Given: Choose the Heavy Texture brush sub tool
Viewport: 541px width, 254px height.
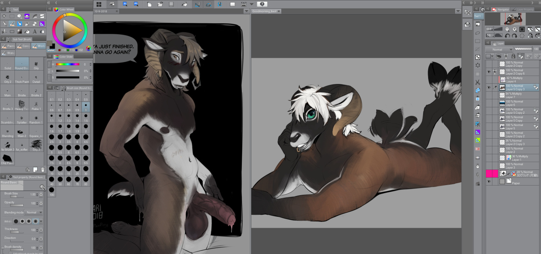Looking at the screenshot, I should (x=22, y=105).
